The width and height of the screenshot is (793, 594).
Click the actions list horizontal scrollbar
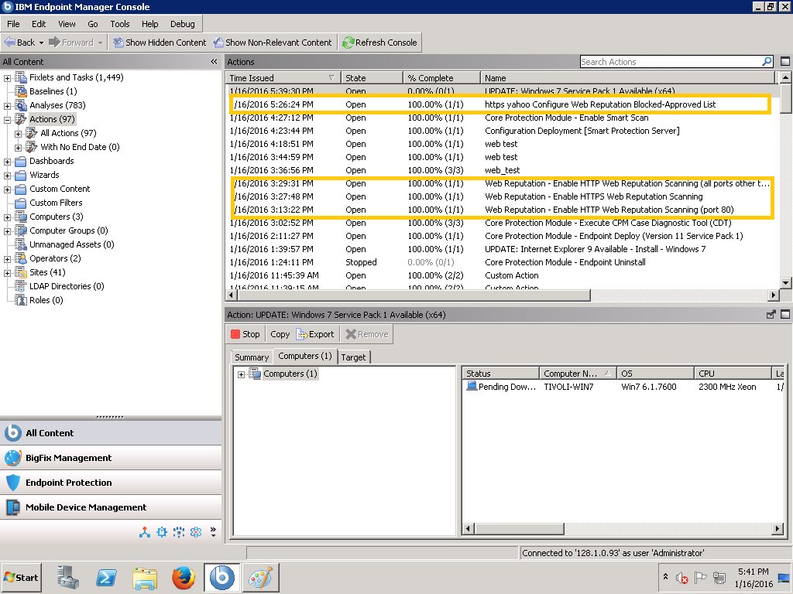414,295
